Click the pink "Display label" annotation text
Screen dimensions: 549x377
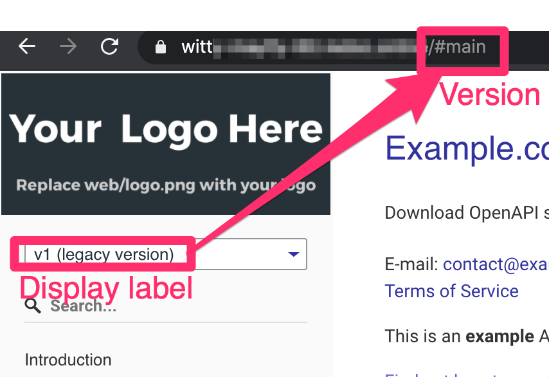[106, 288]
